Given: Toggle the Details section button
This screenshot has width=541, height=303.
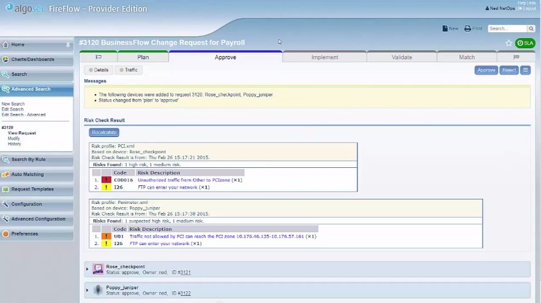Looking at the screenshot, I should tap(98, 69).
